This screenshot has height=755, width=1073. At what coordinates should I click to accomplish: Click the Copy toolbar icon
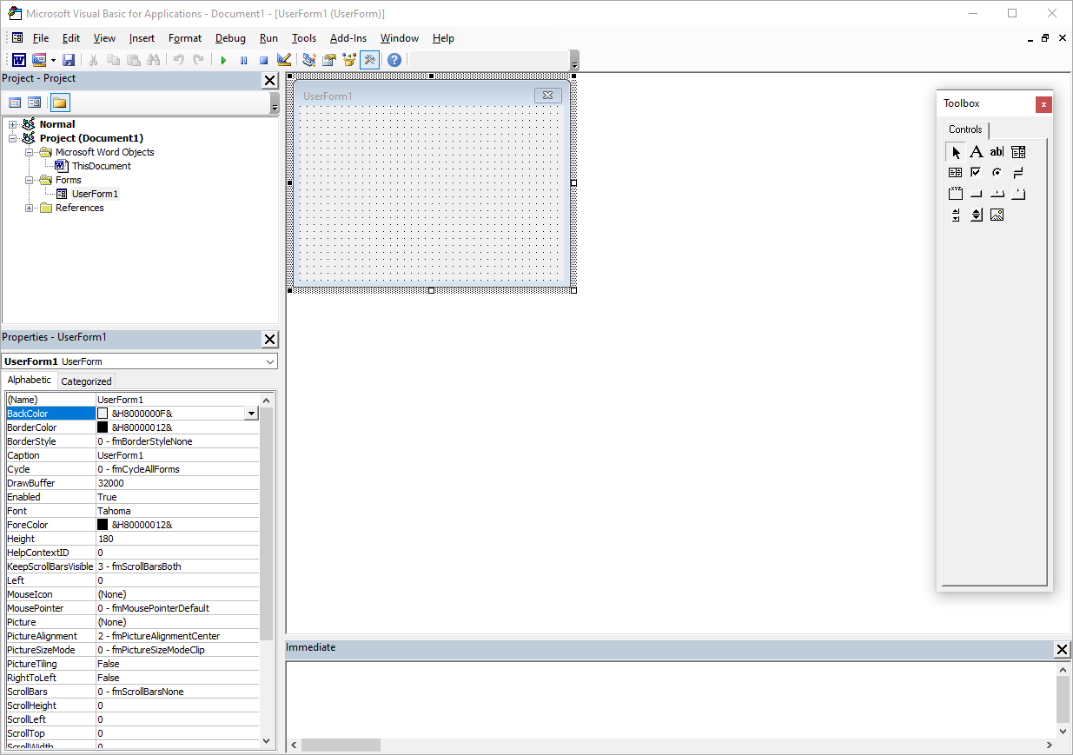click(x=113, y=60)
